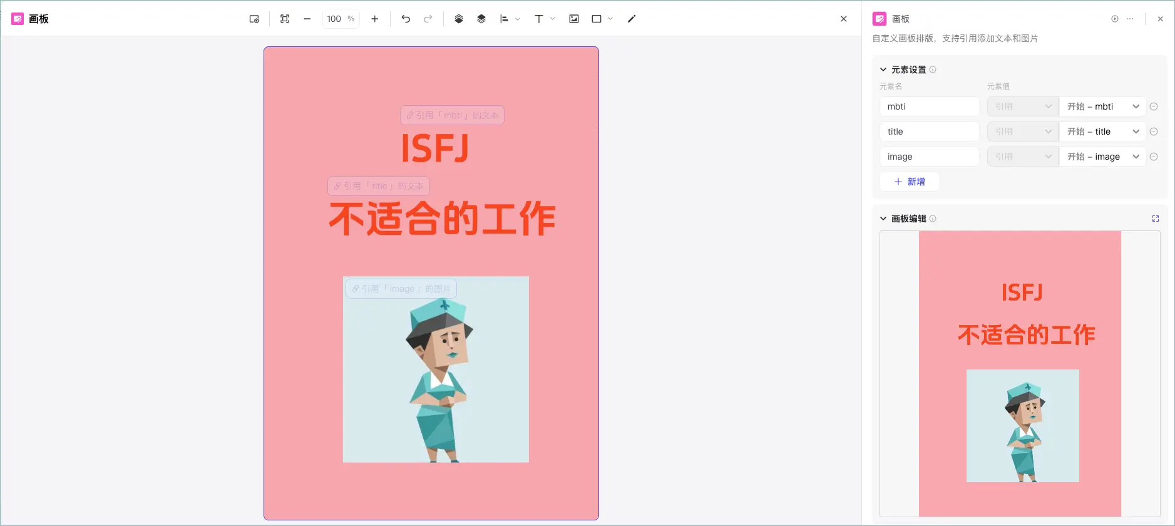Remove the image element row
1175x526 pixels.
[1154, 157]
